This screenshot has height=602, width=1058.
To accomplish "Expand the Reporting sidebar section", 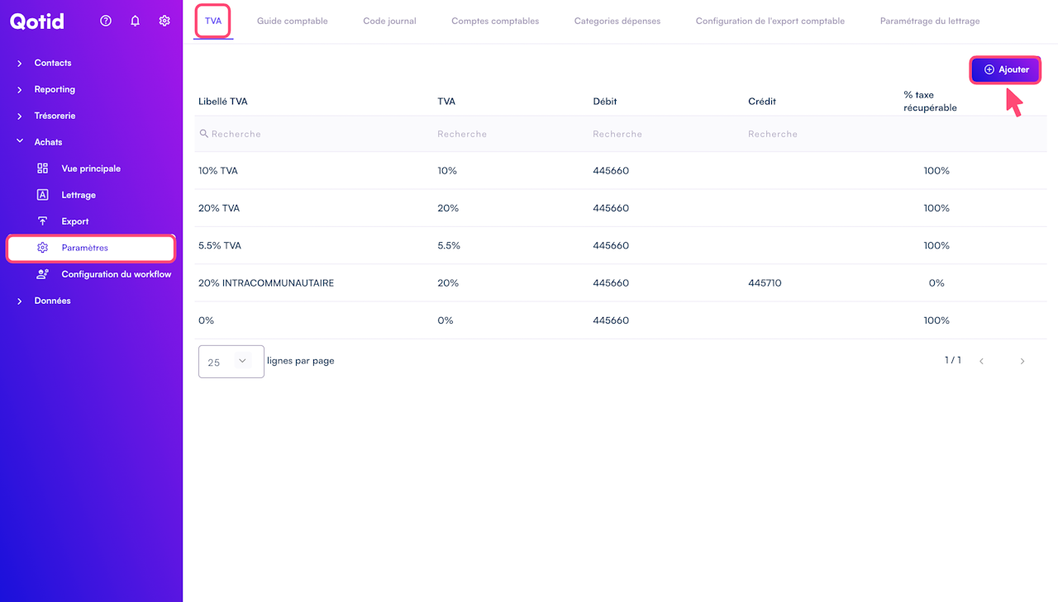I will click(x=20, y=89).
